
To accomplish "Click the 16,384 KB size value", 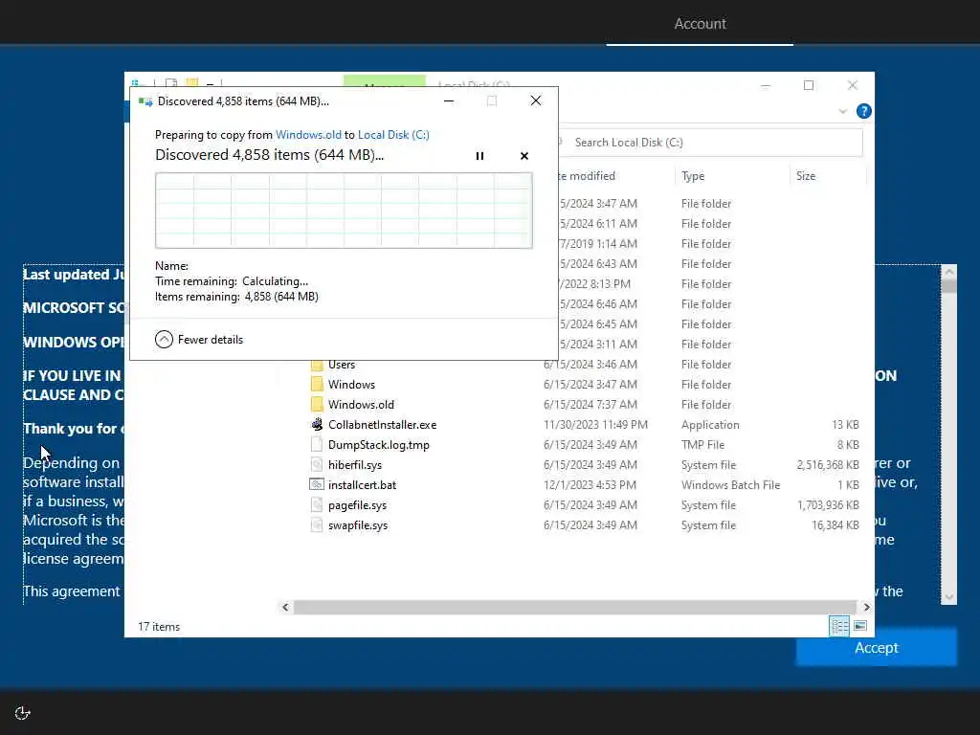I will (835, 525).
